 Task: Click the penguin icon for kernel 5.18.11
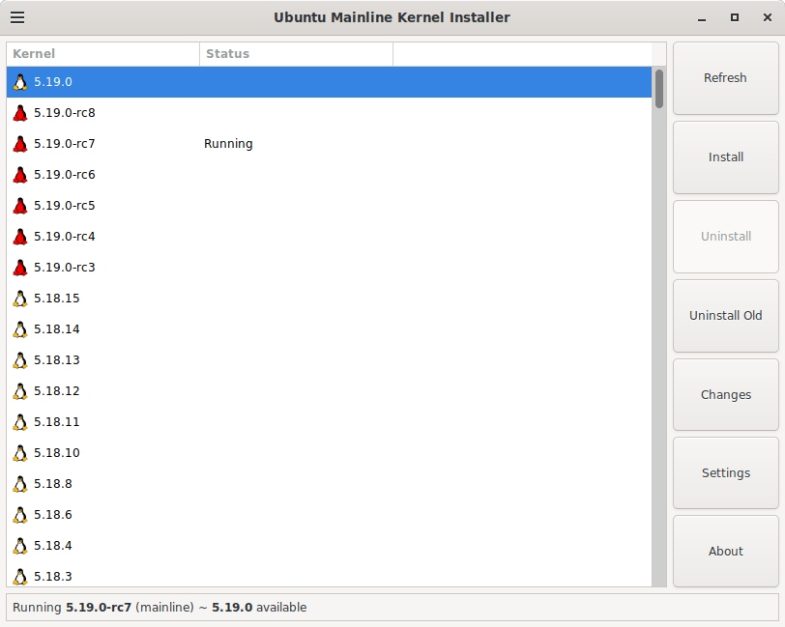(x=20, y=422)
